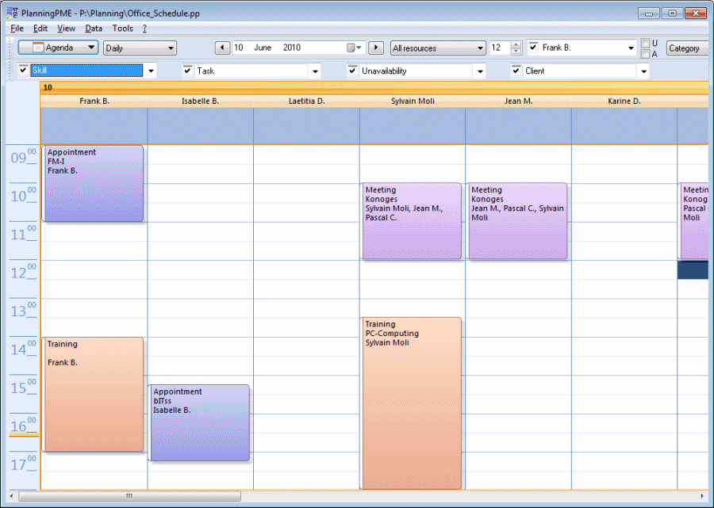The image size is (714, 508).
Task: Decrease resource count with down spinner
Action: tap(516, 51)
